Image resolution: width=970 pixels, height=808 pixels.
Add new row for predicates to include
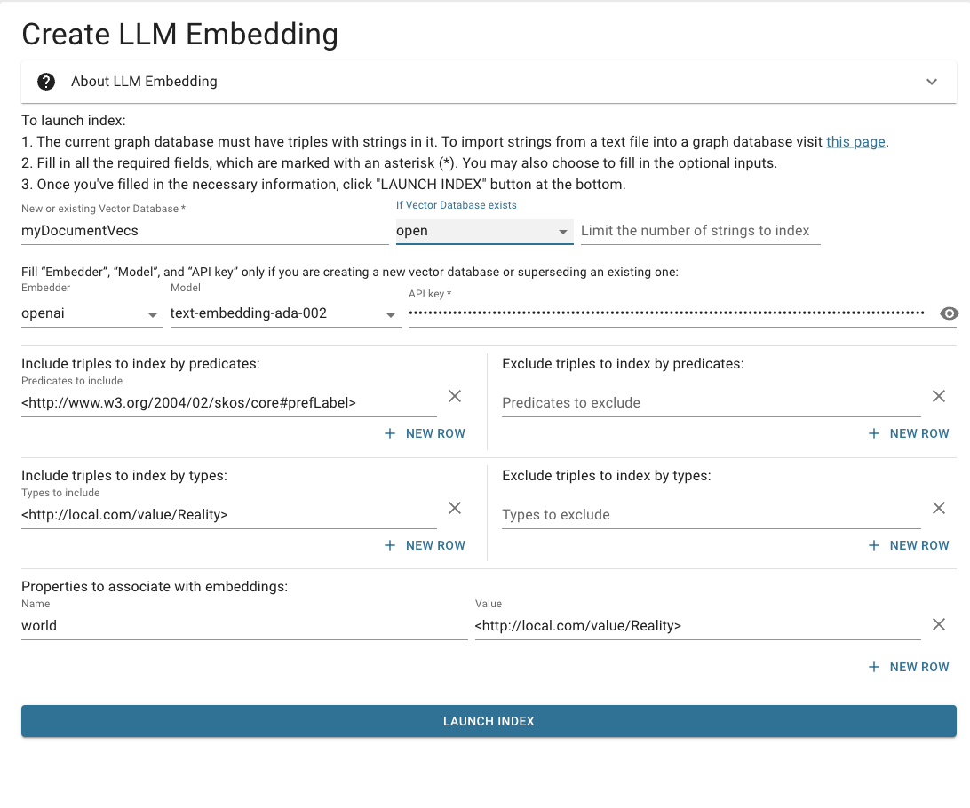point(425,433)
